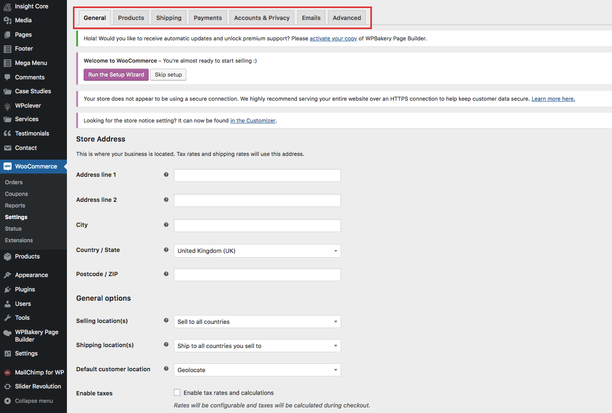Open WooCommerce Settings submenu item
Image resolution: width=612 pixels, height=413 pixels.
[16, 217]
